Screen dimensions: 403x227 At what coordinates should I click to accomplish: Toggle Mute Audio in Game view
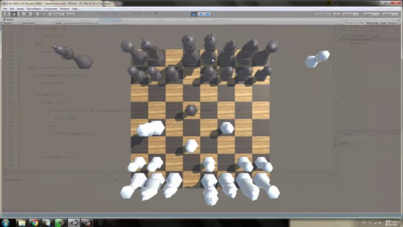point(372,23)
